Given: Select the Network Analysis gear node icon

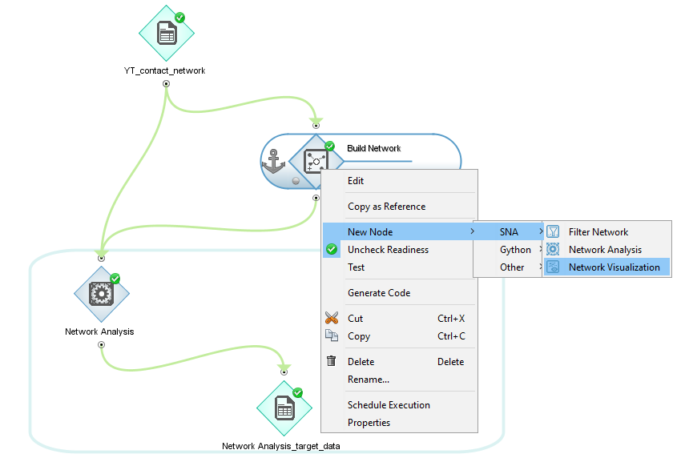Looking at the screenshot, I should (101, 294).
